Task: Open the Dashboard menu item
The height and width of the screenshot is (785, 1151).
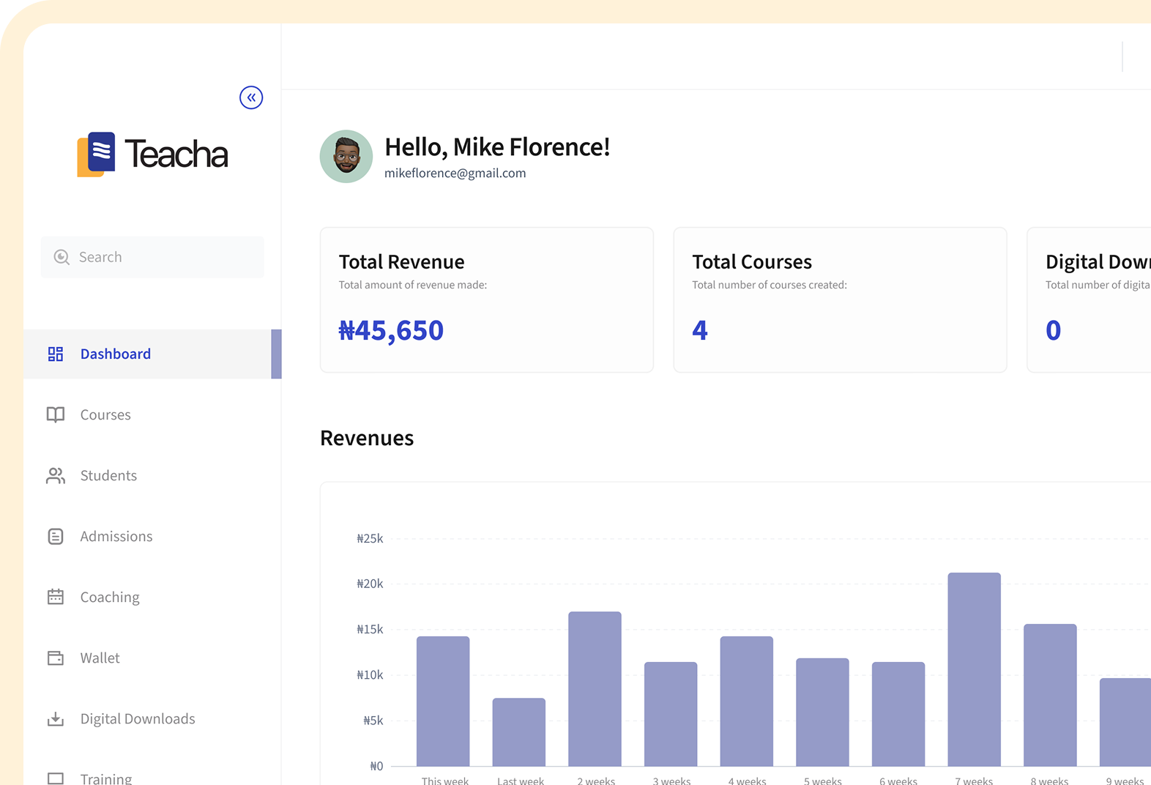Action: tap(152, 354)
